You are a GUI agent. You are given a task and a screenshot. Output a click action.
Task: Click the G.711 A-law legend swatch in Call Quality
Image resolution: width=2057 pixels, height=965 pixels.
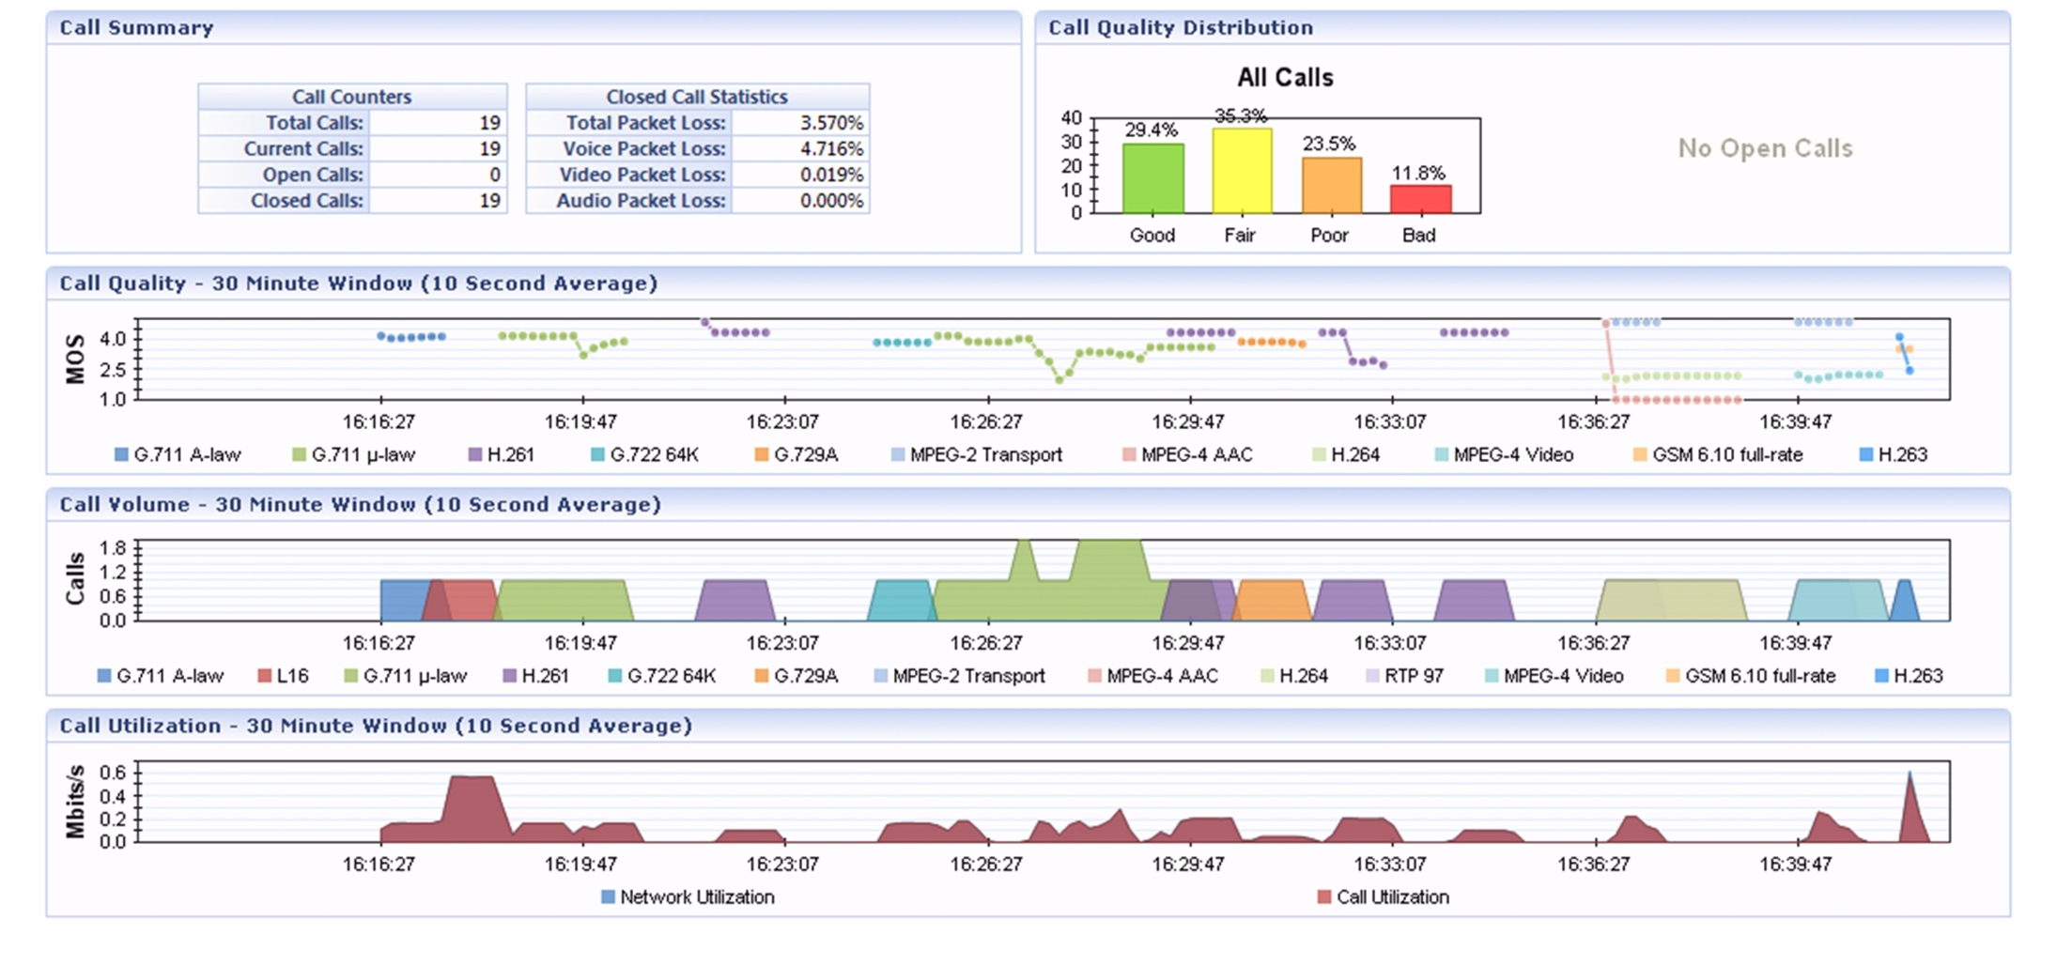(x=121, y=454)
